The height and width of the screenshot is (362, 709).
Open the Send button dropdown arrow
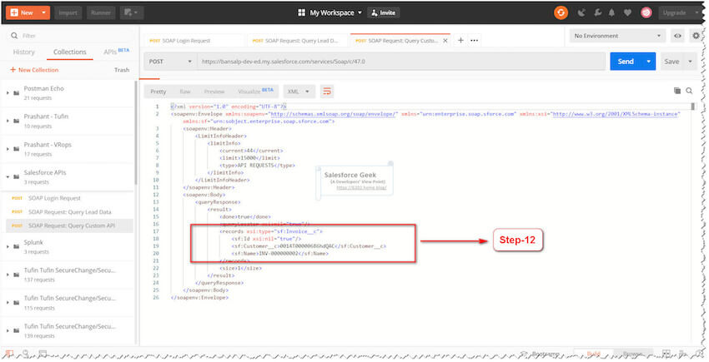648,62
